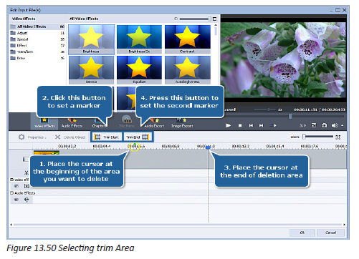Choose the Gamma effect thumbnail
This screenshot has width=359, height=259.
pos(91,69)
